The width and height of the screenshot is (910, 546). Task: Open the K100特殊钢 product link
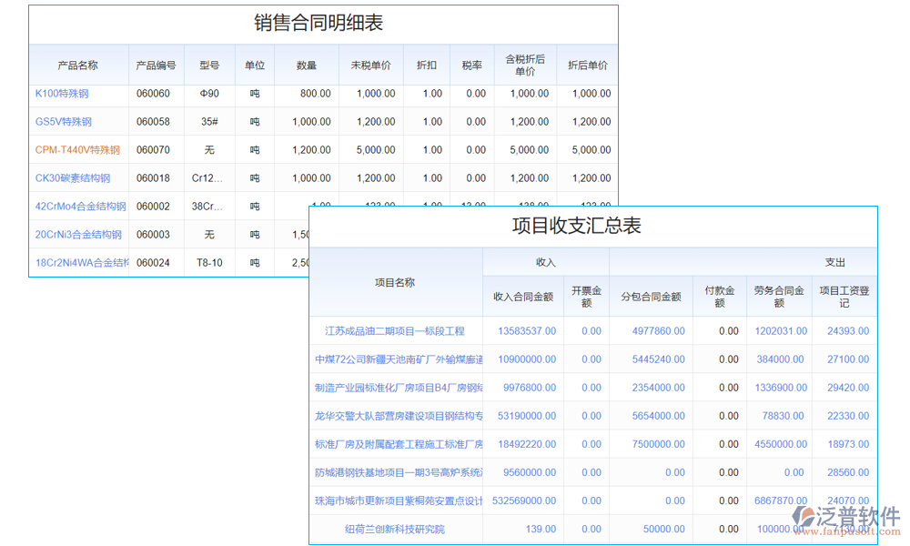click(x=62, y=94)
